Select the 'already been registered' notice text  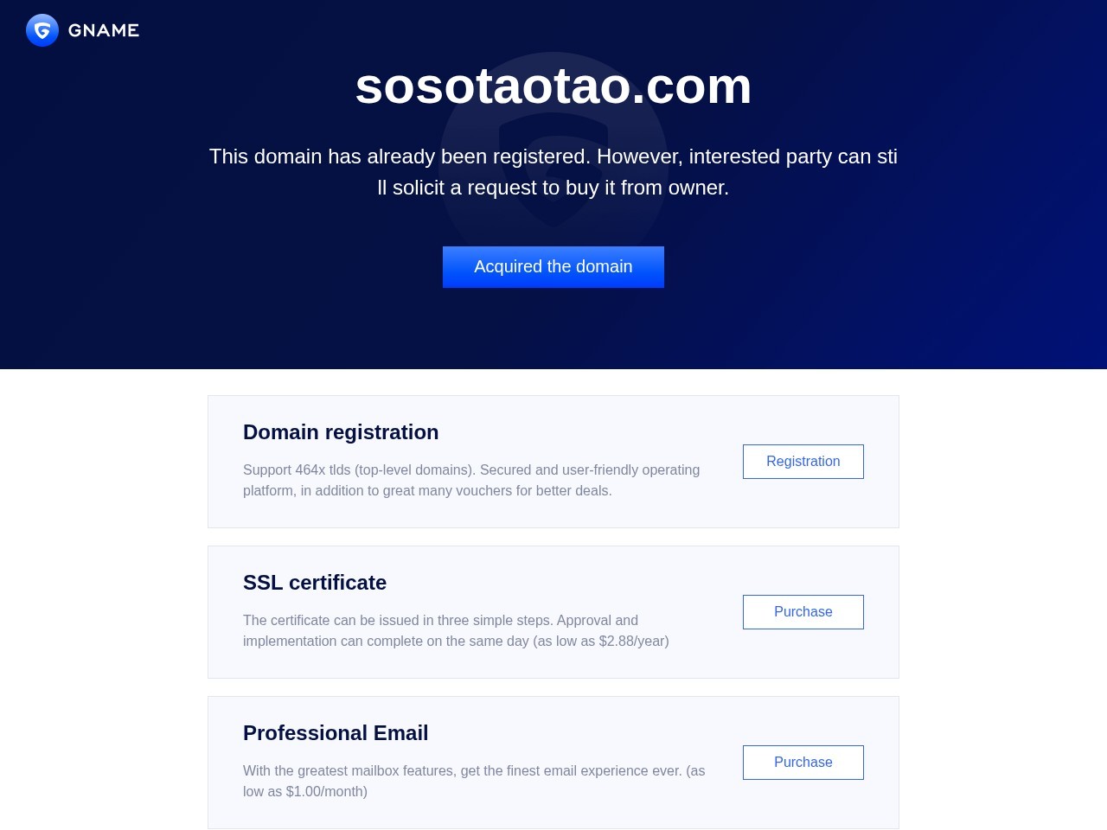(553, 172)
